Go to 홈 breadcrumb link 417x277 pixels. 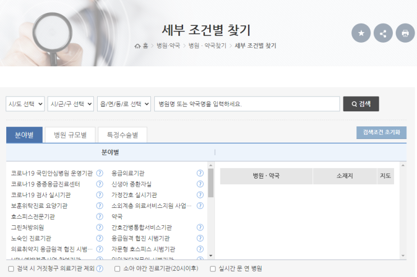tap(145, 46)
